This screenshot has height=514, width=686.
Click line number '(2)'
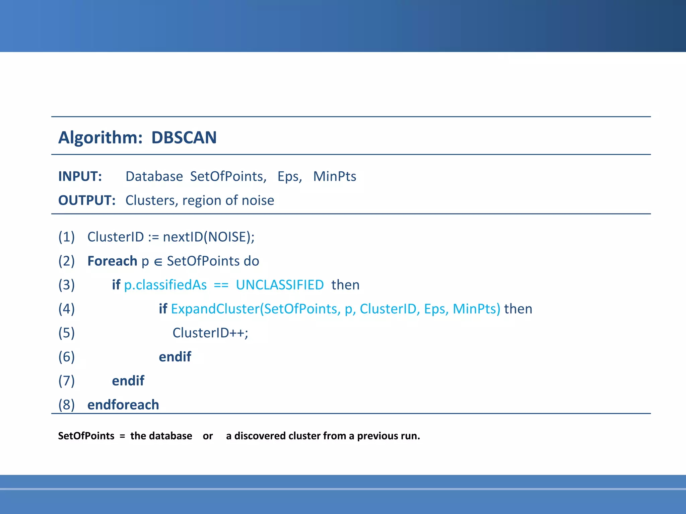pos(67,261)
